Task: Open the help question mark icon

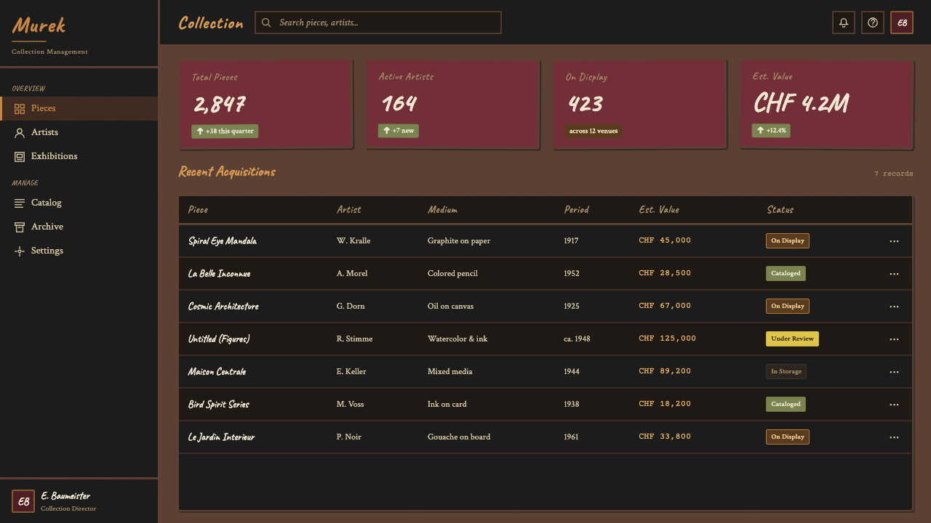Action: [x=873, y=23]
